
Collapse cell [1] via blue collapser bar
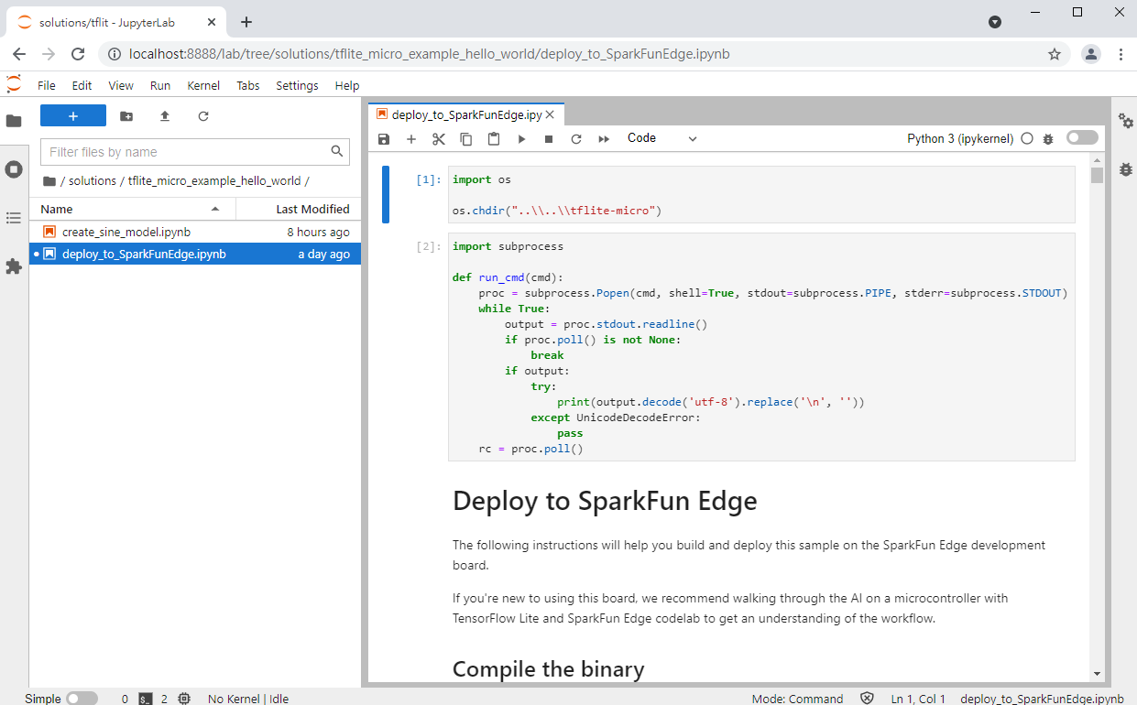click(x=386, y=194)
